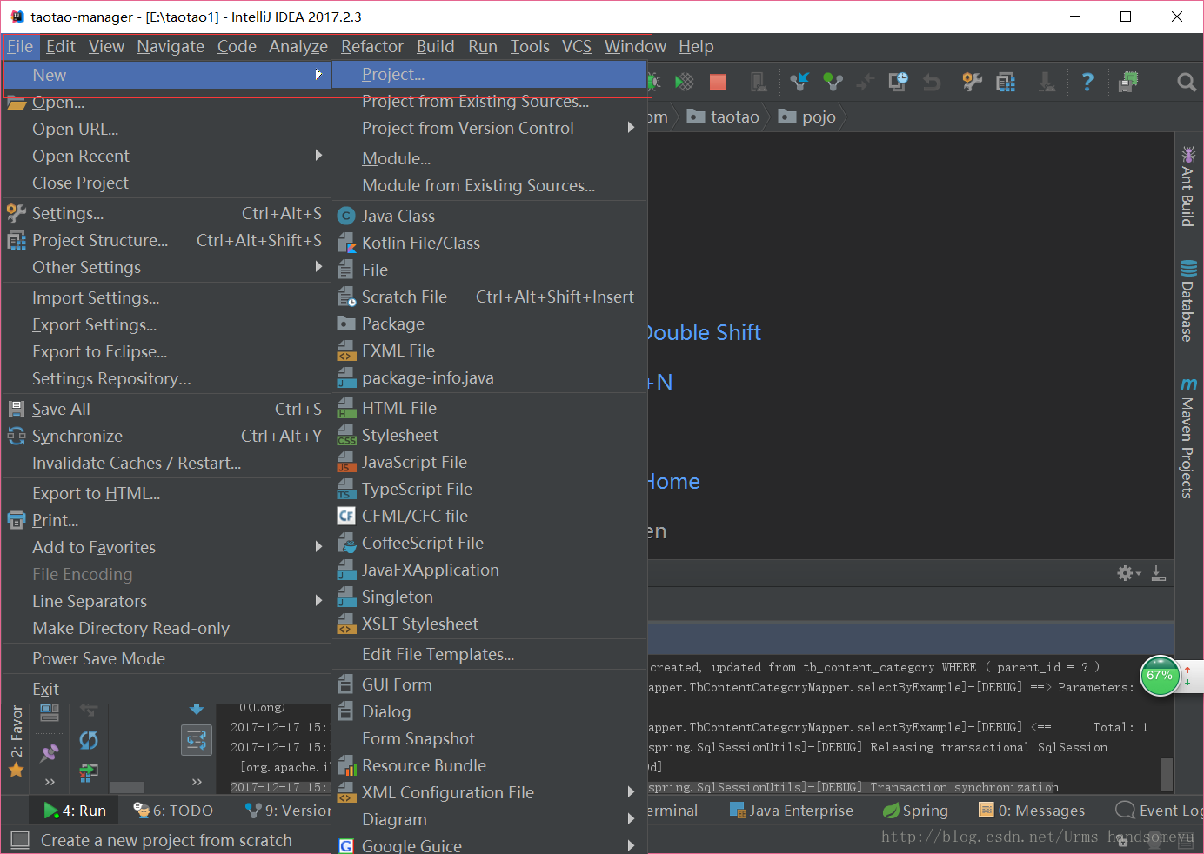Click horizontal scrollbar thumb in Run panel
The height and width of the screenshot is (854, 1204).
click(x=127, y=787)
